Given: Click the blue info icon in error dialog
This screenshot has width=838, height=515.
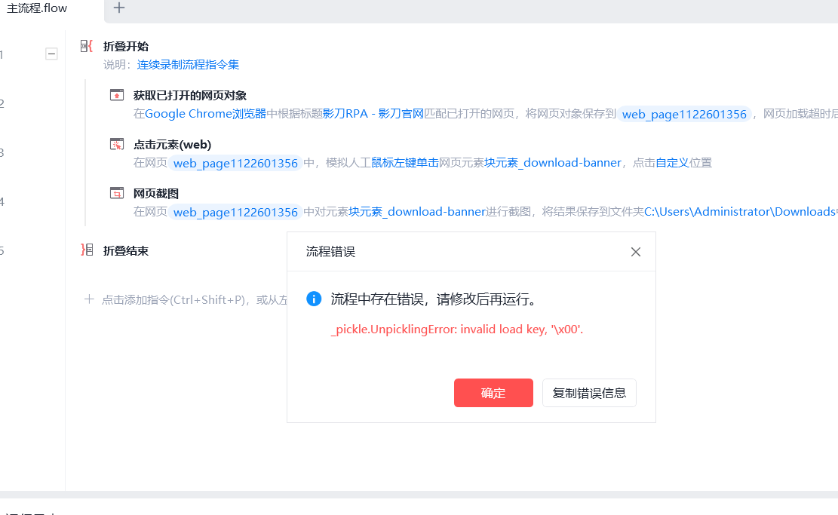Looking at the screenshot, I should click(314, 299).
